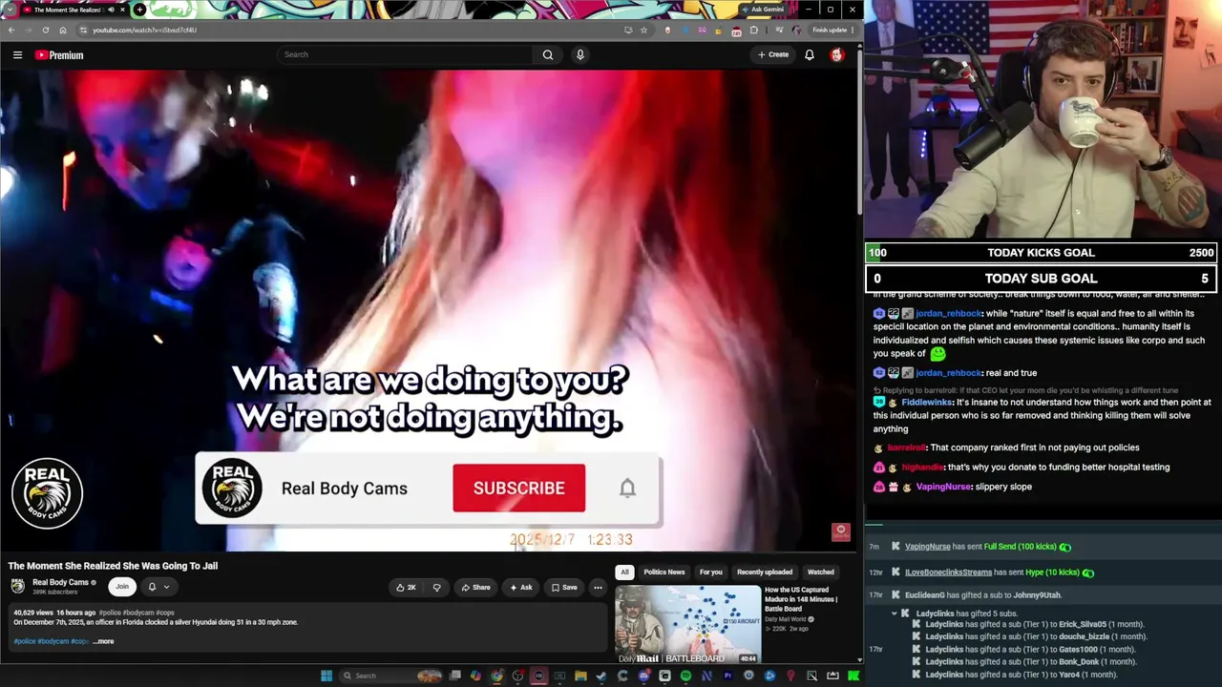Toggle the bell on the subscribe overlay
The width and height of the screenshot is (1222, 687).
[627, 488]
